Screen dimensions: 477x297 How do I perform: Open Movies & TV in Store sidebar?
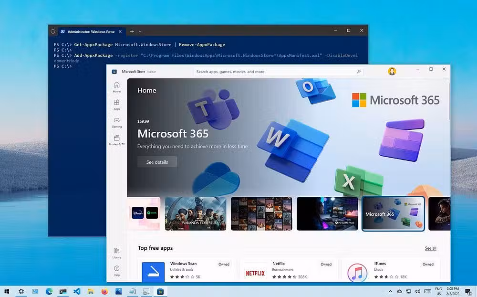click(x=116, y=140)
